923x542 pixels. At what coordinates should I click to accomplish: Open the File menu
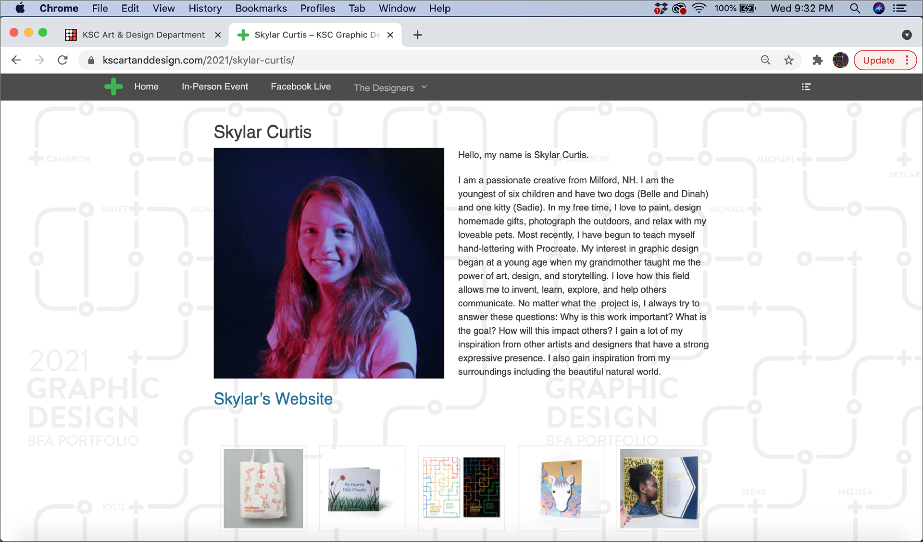pos(100,8)
